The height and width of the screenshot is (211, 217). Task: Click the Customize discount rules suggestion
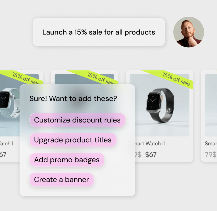(77, 120)
